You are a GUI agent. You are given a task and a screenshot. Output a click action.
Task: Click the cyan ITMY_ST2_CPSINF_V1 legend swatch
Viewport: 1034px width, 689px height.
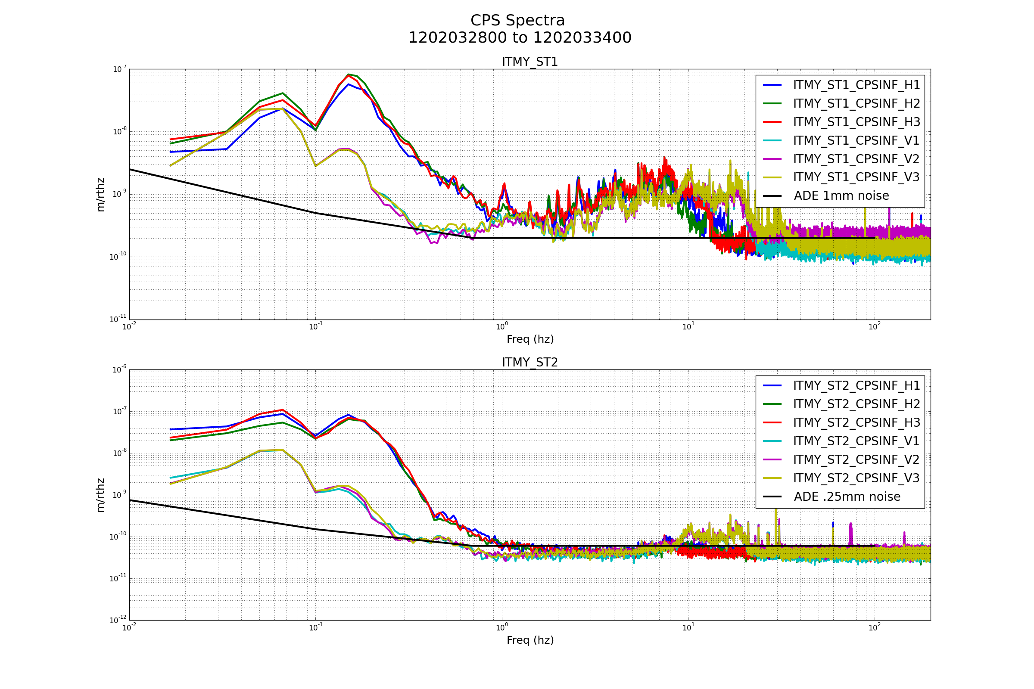(x=772, y=441)
